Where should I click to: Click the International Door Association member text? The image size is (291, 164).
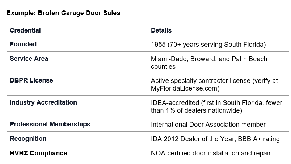pos(208,125)
